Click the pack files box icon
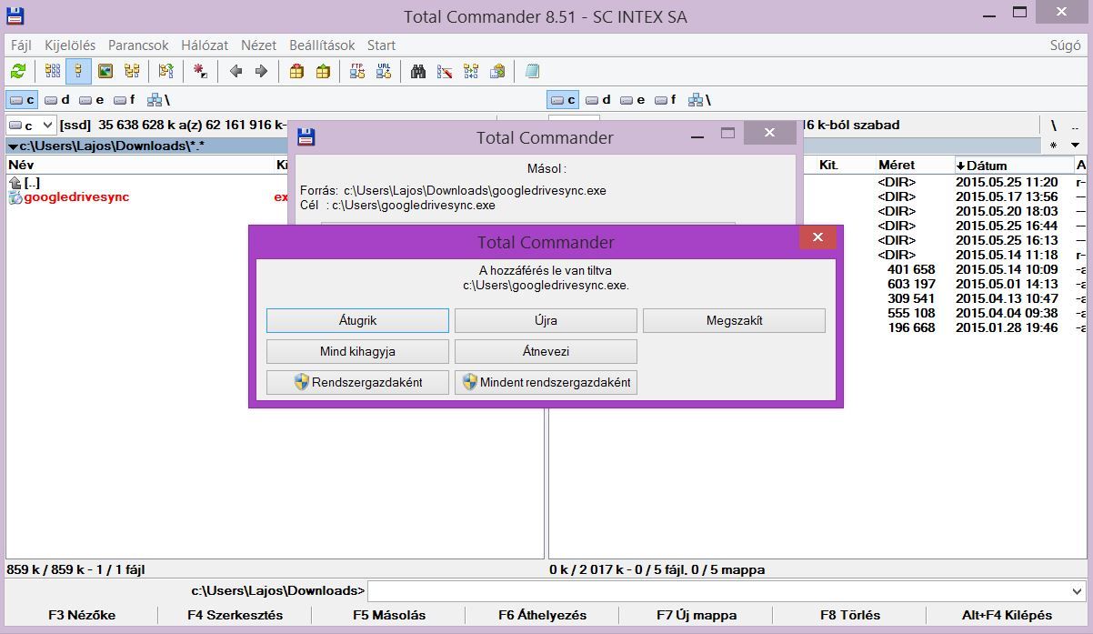 coord(296,71)
